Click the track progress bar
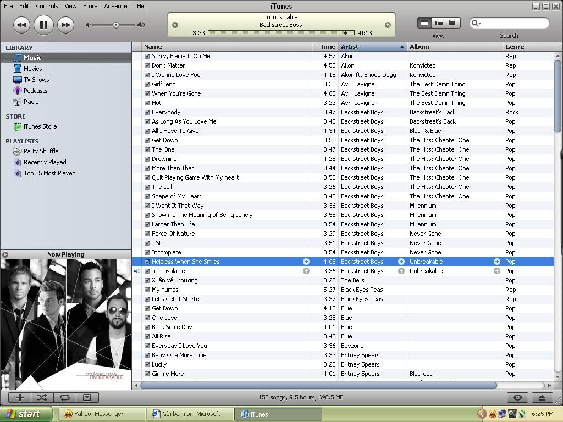Image resolution: width=563 pixels, height=422 pixels. pos(281,32)
